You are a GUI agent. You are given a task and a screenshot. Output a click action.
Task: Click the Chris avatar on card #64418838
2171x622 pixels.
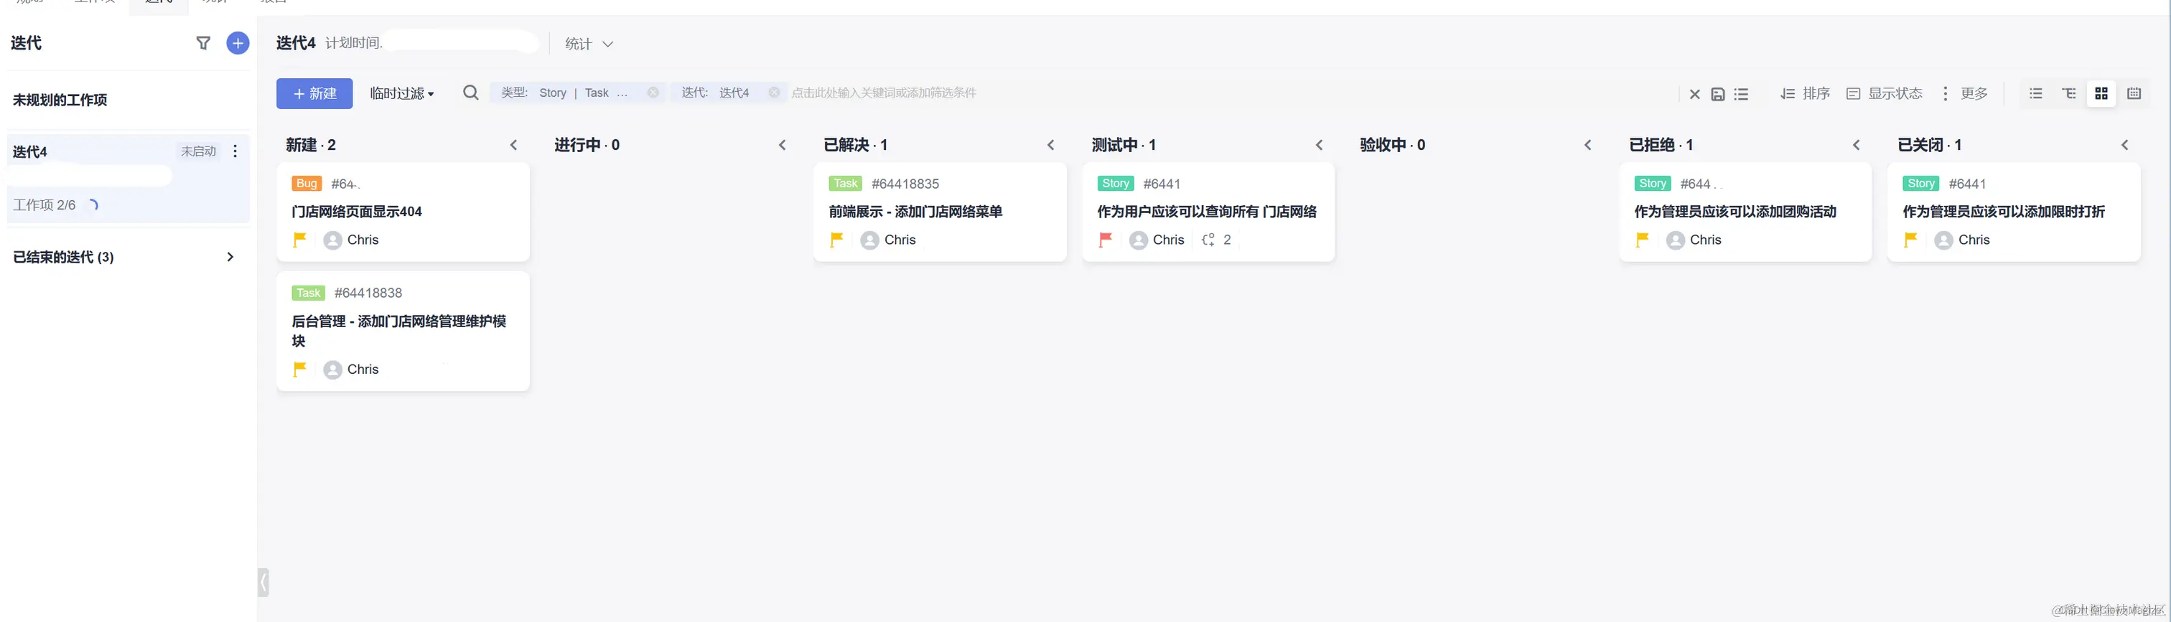tap(333, 370)
